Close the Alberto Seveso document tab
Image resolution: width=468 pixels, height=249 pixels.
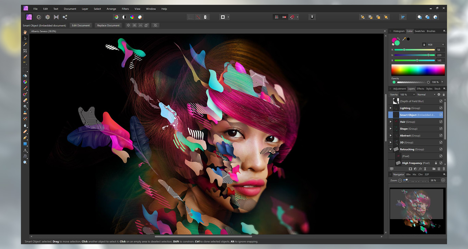coord(385,31)
